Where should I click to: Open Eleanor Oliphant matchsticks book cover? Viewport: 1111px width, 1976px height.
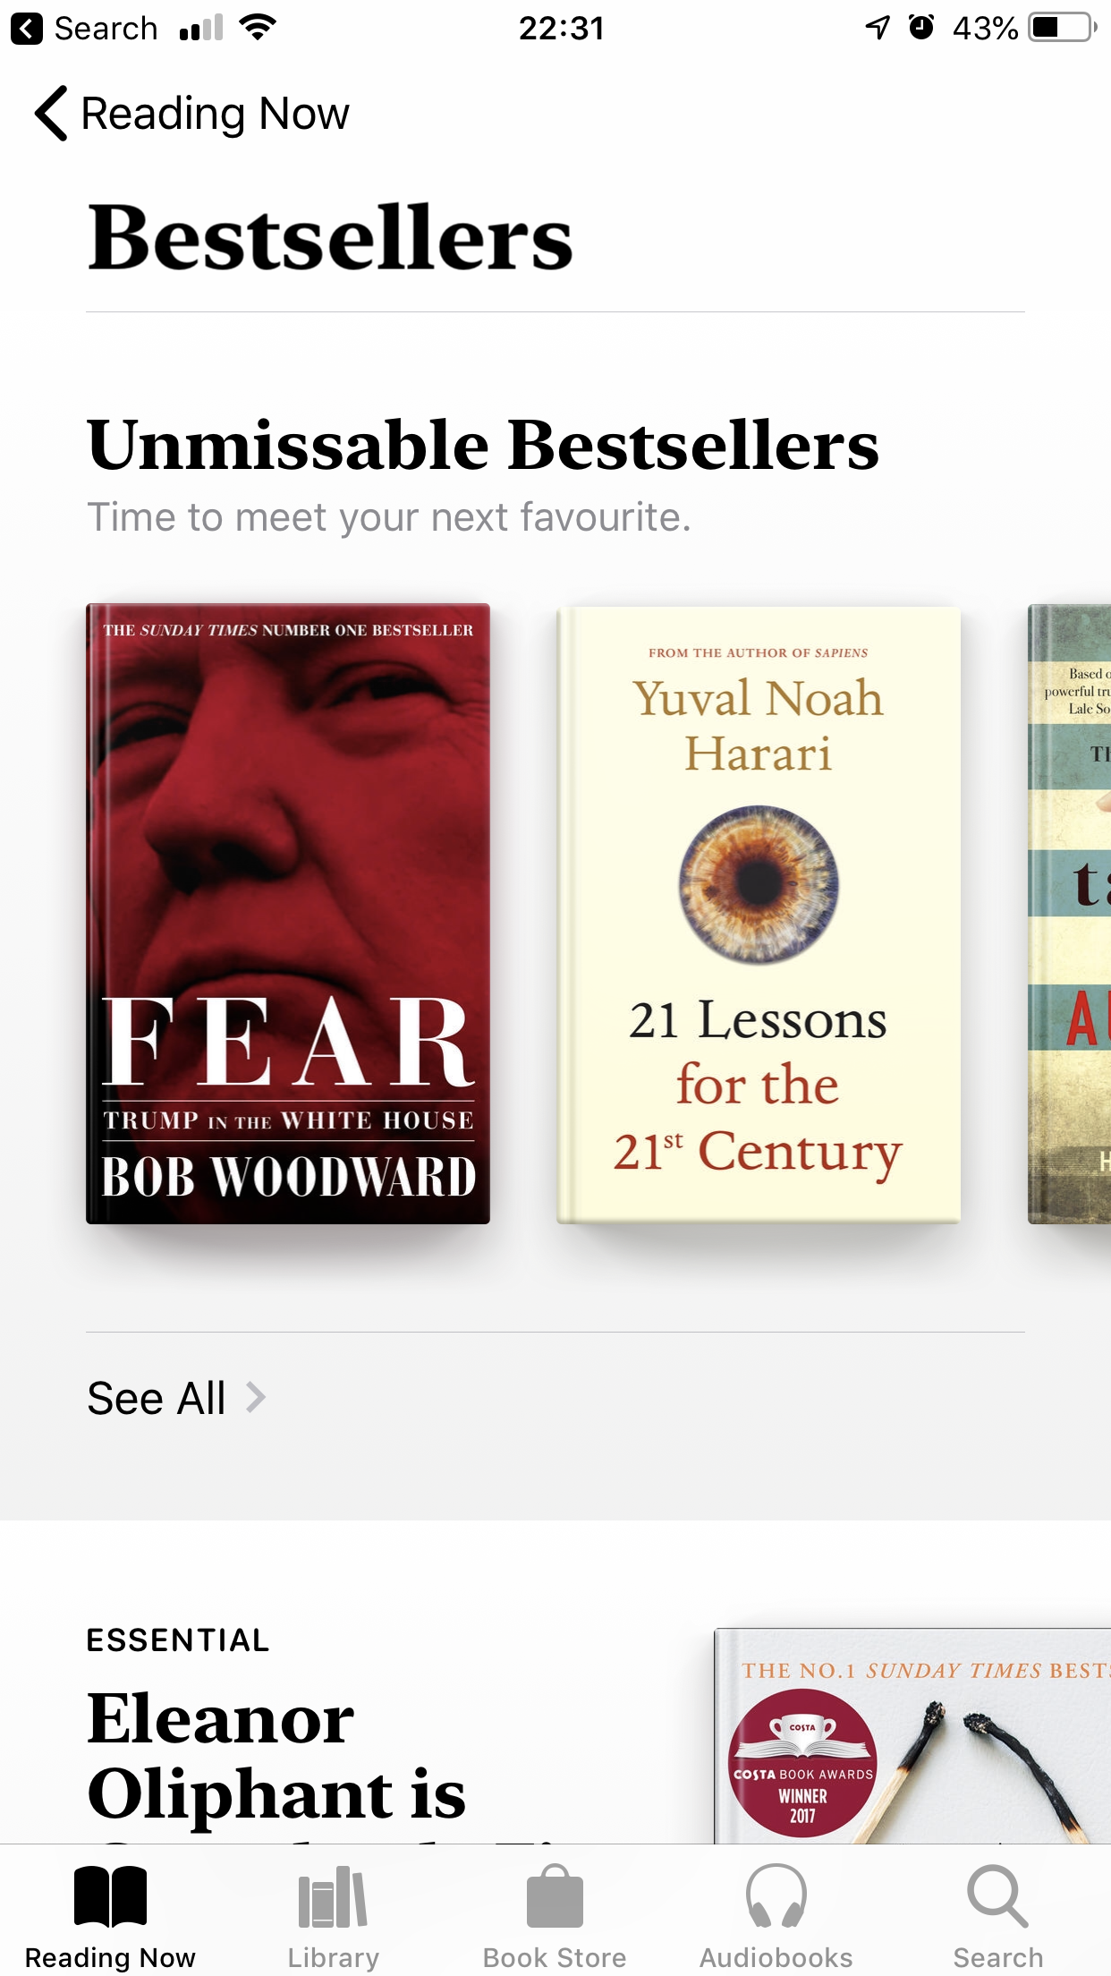(x=912, y=1735)
